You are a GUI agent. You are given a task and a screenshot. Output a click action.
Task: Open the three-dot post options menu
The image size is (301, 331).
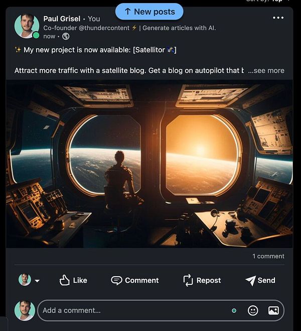(x=278, y=18)
